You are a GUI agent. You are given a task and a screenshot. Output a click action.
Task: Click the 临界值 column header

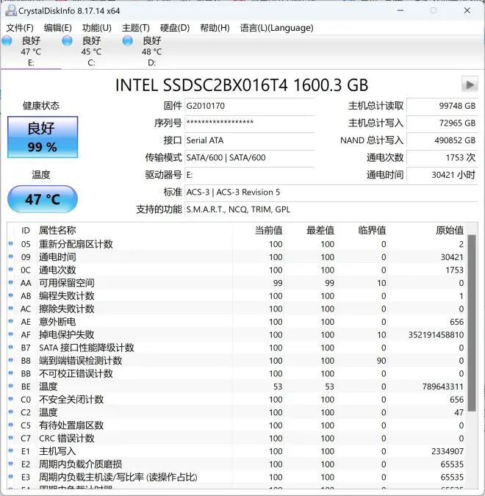[372, 230]
